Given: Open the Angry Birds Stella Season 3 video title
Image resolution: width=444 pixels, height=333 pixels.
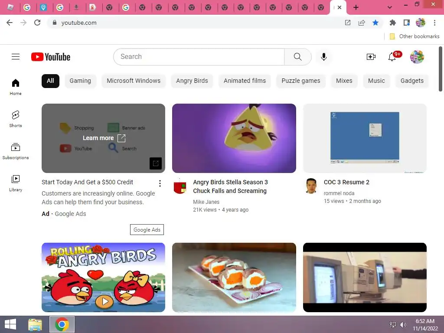Looking at the screenshot, I should tap(231, 186).
